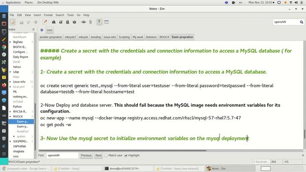Switch to Linux-info page tab
Image resolution: width=306 pixels, height=172 pixels.
109,37
